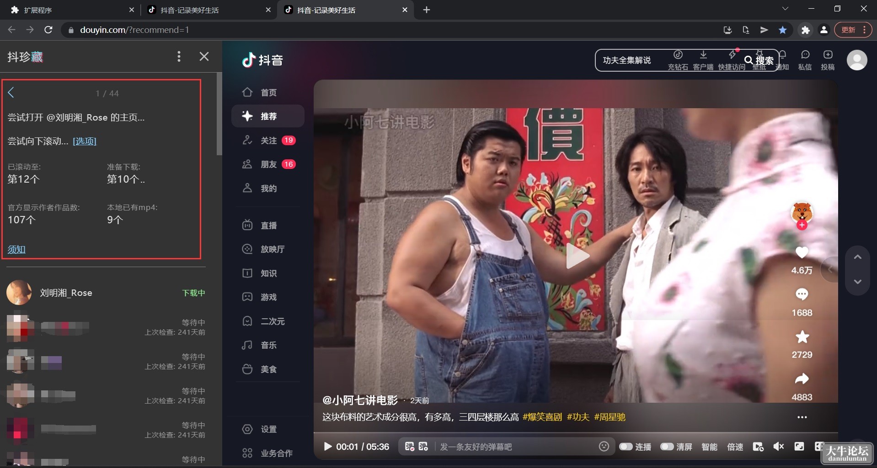The width and height of the screenshot is (877, 468).
Task: Open the 朋友 friends feed
Action: [x=267, y=164]
